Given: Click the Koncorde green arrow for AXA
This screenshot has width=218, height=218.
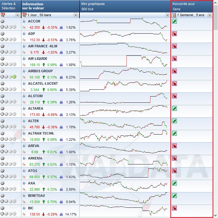Looking at the screenshot, I should tap(174, 183).
